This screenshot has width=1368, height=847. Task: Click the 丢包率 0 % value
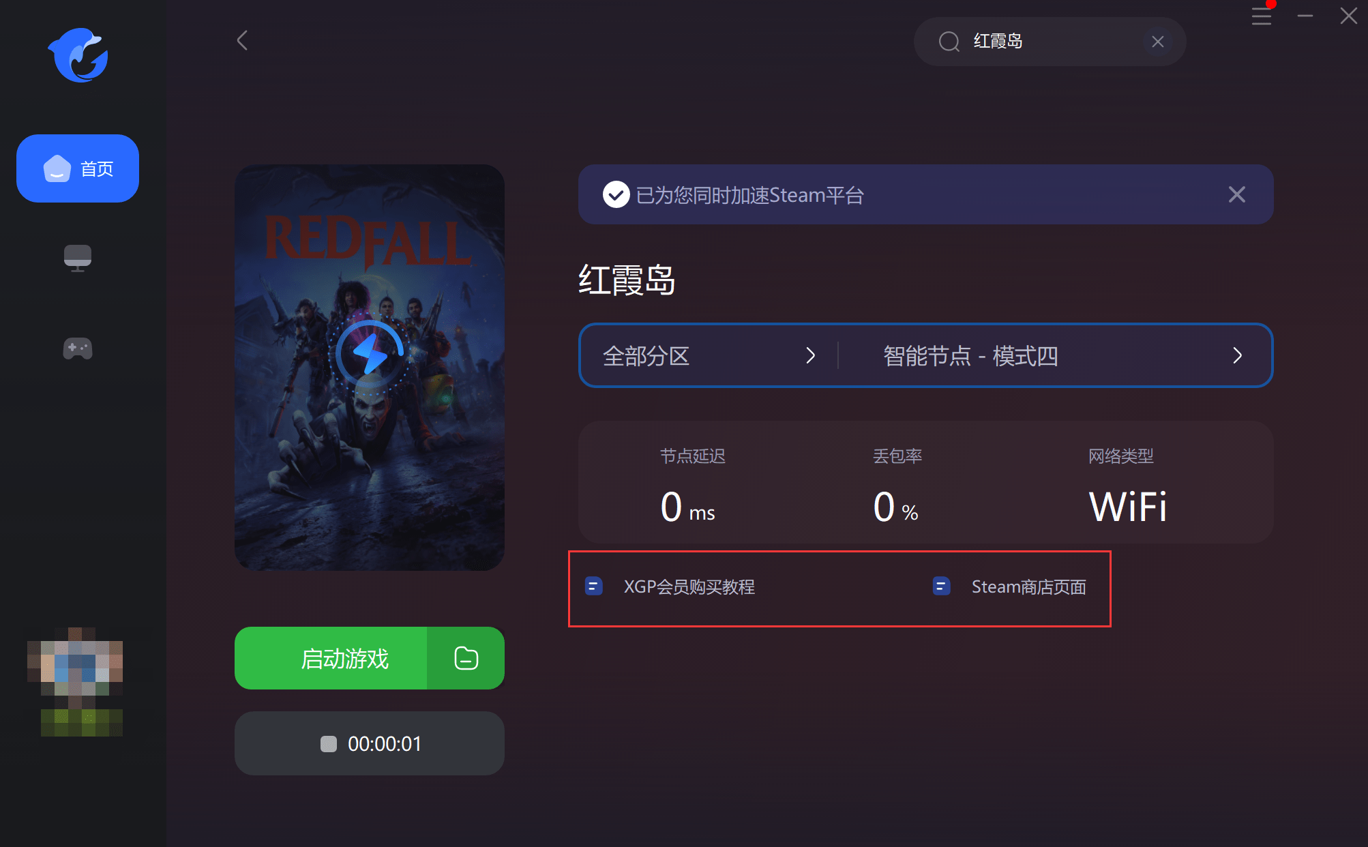[895, 507]
